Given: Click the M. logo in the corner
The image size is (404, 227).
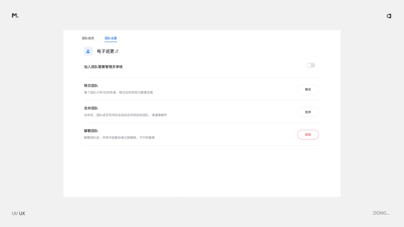Looking at the screenshot, I should point(15,16).
